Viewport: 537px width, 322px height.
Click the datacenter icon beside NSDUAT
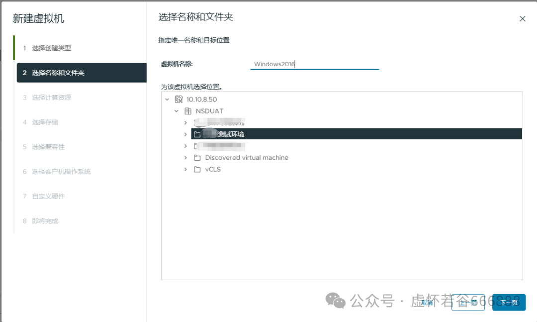coord(187,111)
